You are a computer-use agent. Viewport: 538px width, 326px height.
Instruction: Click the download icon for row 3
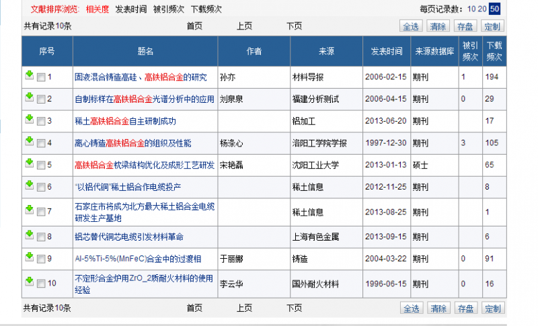tap(30, 119)
